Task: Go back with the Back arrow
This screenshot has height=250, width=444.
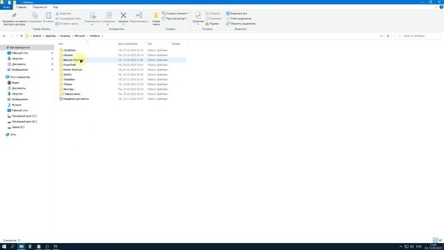Action: pos(4,36)
